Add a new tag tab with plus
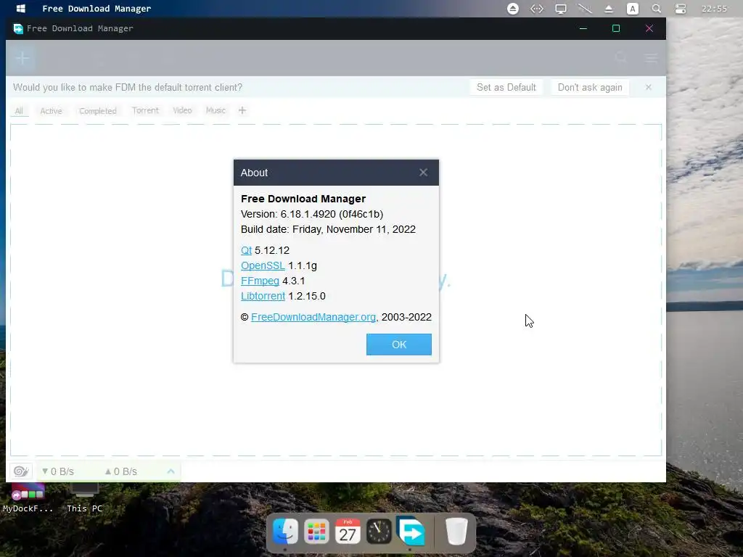The height and width of the screenshot is (557, 743). [242, 110]
